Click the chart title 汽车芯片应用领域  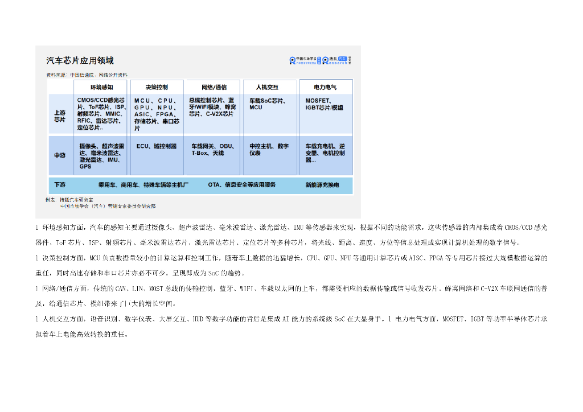(x=80, y=60)
